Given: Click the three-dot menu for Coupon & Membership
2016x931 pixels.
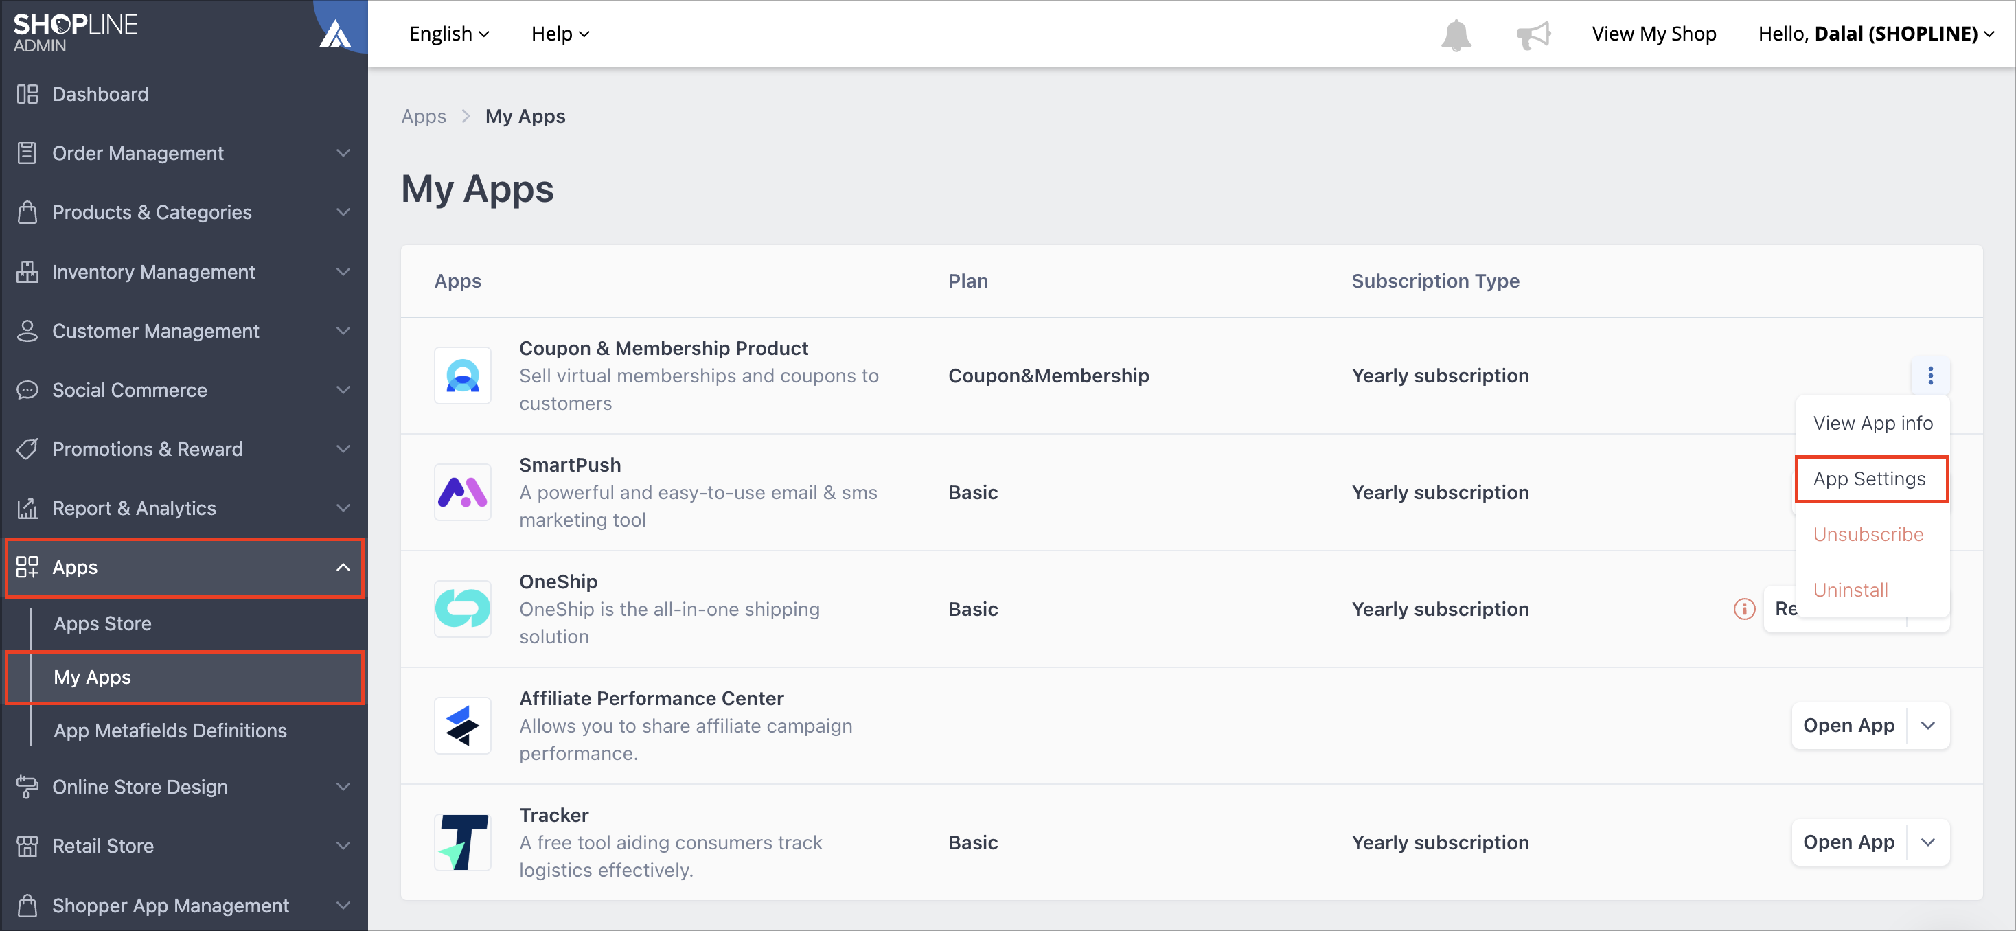Looking at the screenshot, I should pos(1930,376).
